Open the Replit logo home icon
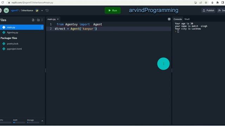Screen dimensions: 225x126 coord(1,10)
